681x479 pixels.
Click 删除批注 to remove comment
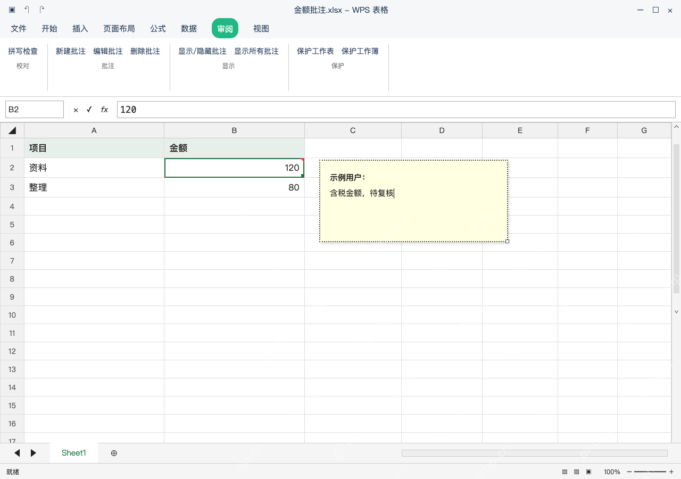pos(145,51)
